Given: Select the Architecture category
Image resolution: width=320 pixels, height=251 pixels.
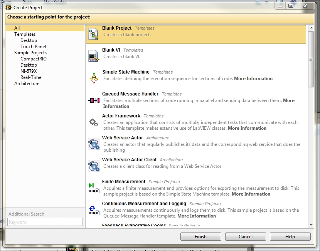Looking at the screenshot, I should coord(27,83).
